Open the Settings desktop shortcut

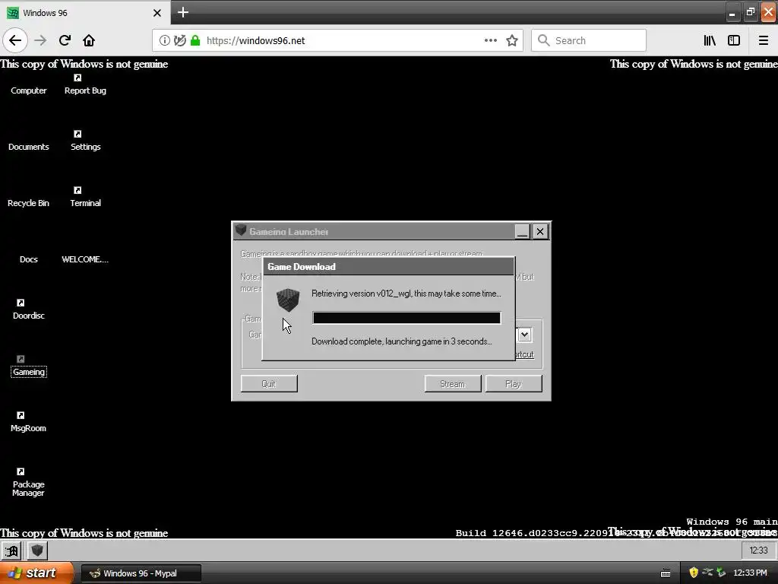pos(85,141)
